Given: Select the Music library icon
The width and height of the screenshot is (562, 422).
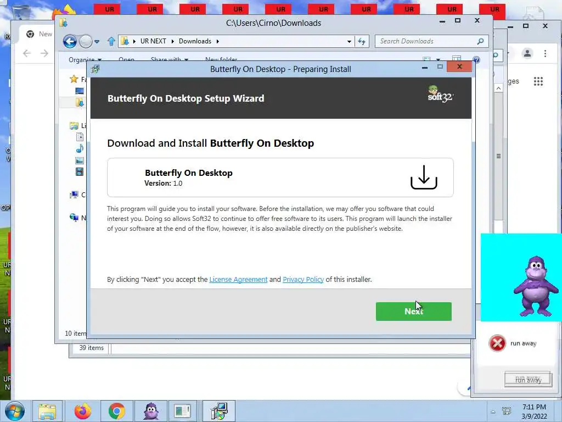Looking at the screenshot, I should pyautogui.click(x=80, y=148).
